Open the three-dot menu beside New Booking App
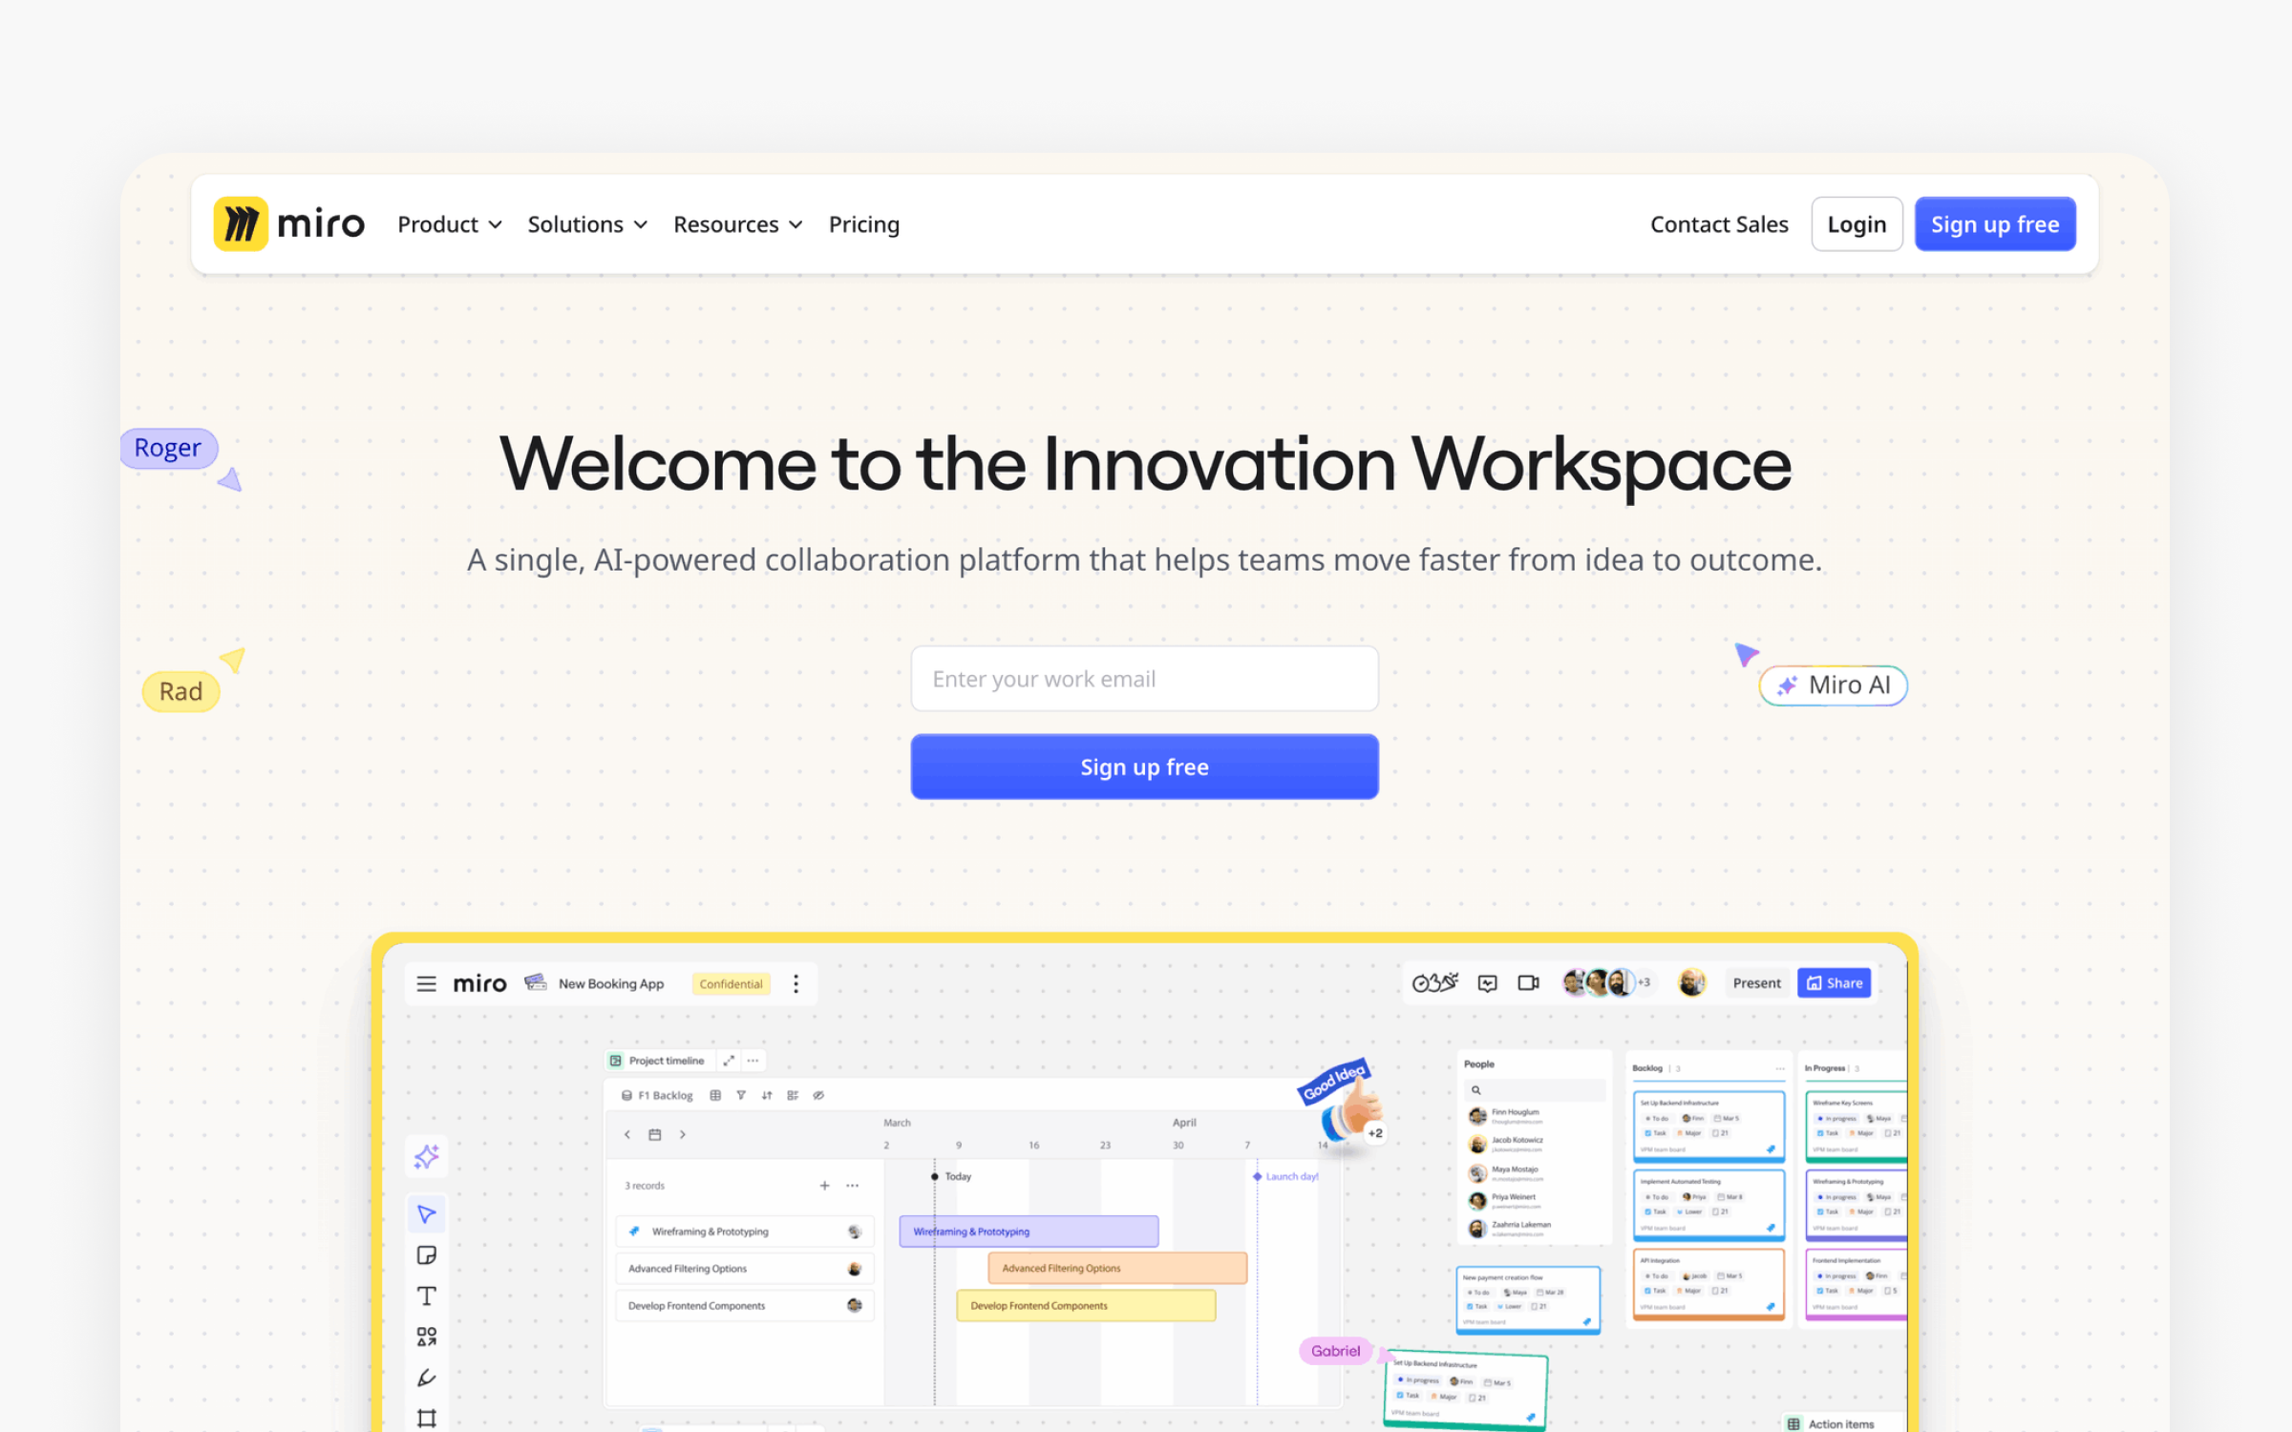Viewport: 2292px width, 1432px height. coord(796,983)
